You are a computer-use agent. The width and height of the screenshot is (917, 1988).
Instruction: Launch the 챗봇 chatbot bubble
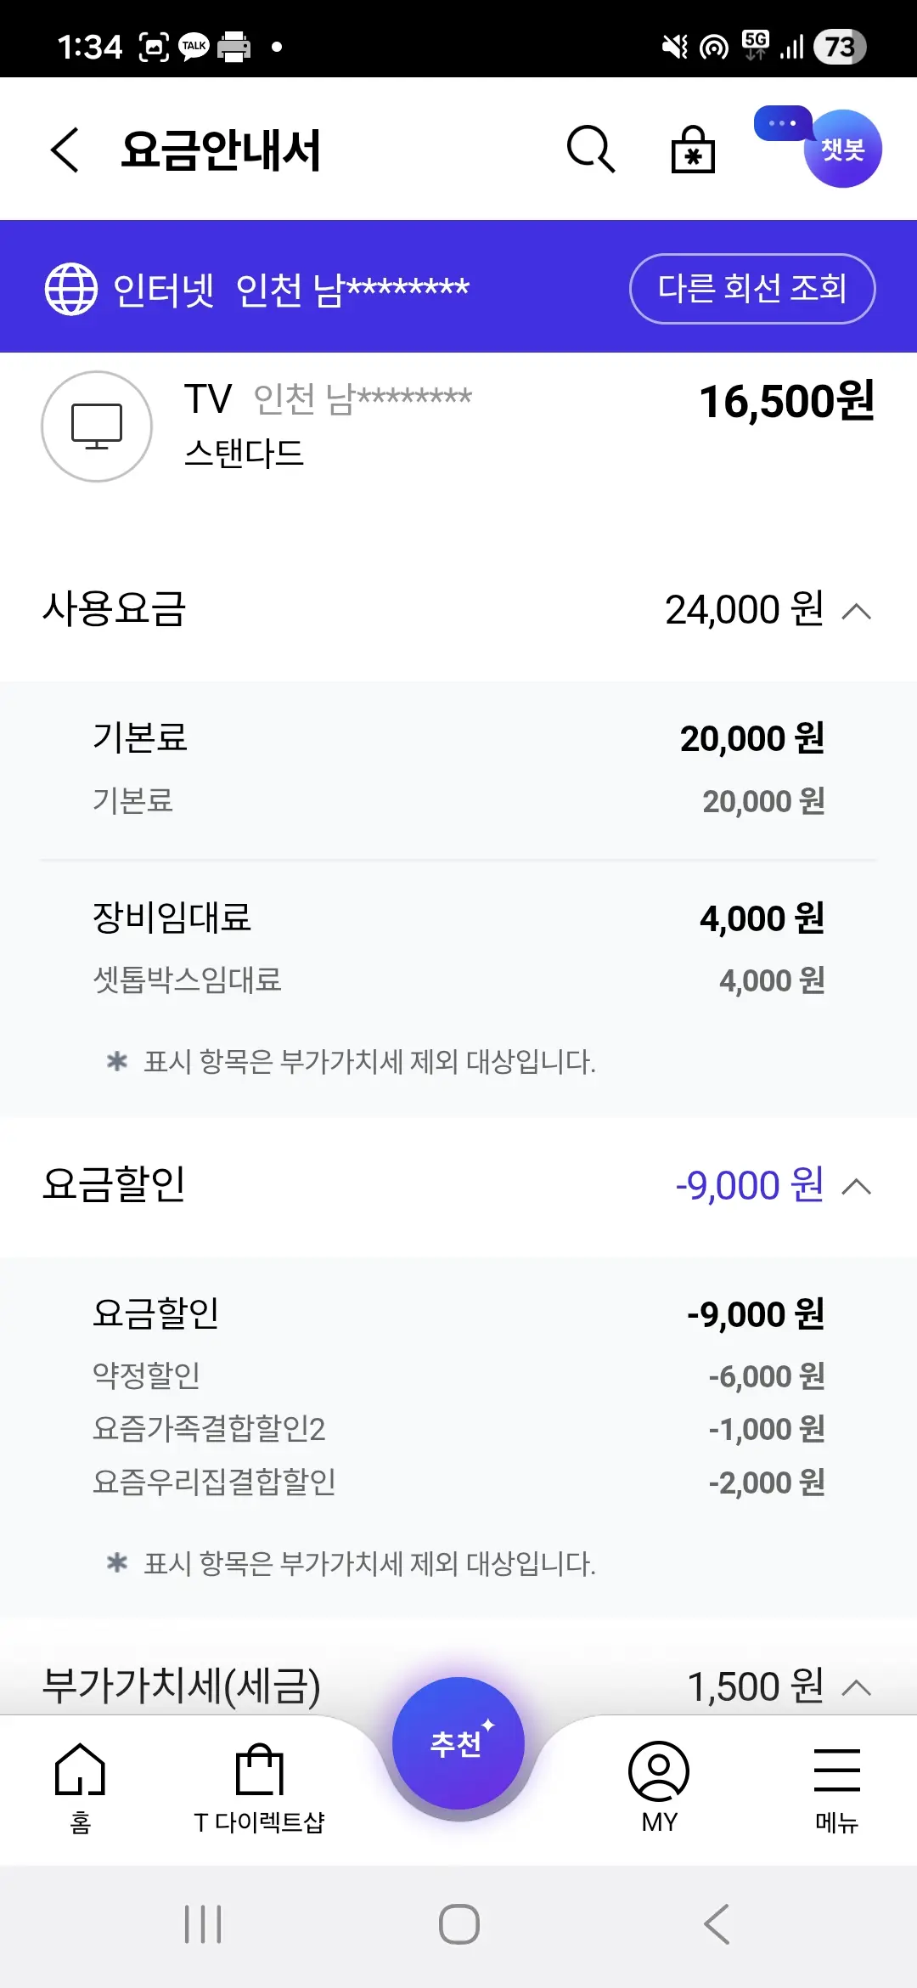841,149
